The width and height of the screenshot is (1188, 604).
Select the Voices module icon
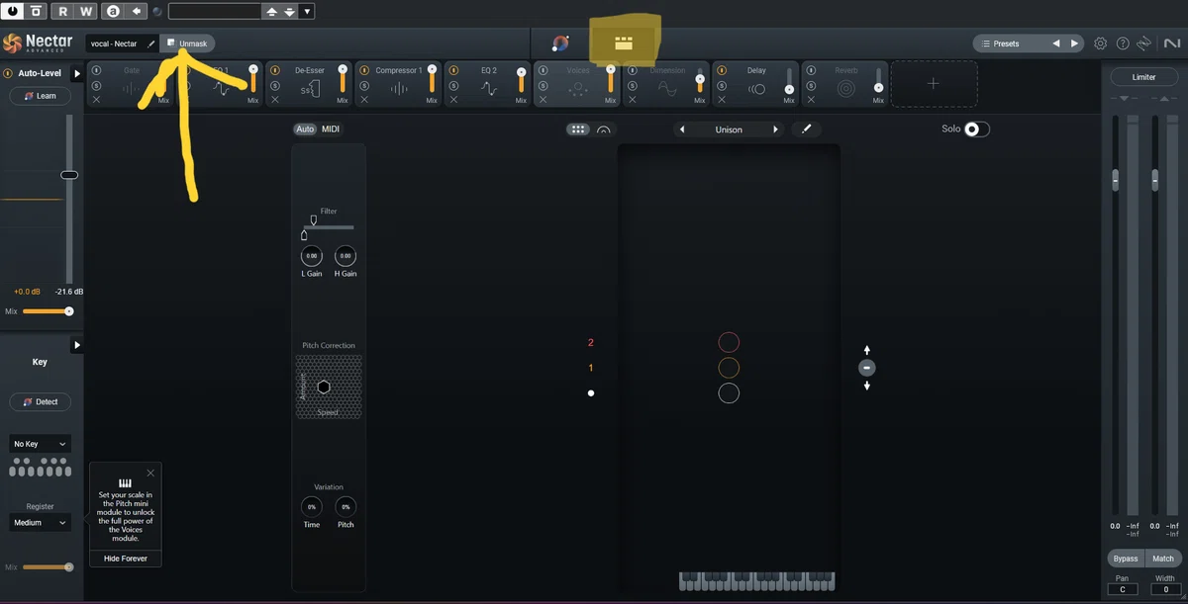[578, 89]
